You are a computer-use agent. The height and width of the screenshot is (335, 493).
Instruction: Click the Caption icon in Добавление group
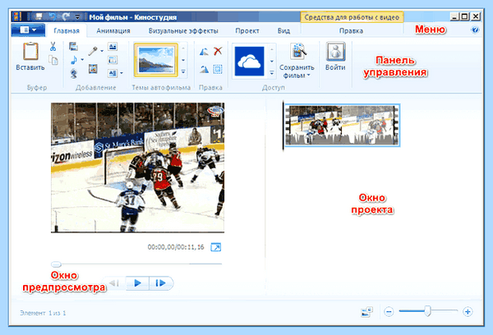tap(113, 60)
